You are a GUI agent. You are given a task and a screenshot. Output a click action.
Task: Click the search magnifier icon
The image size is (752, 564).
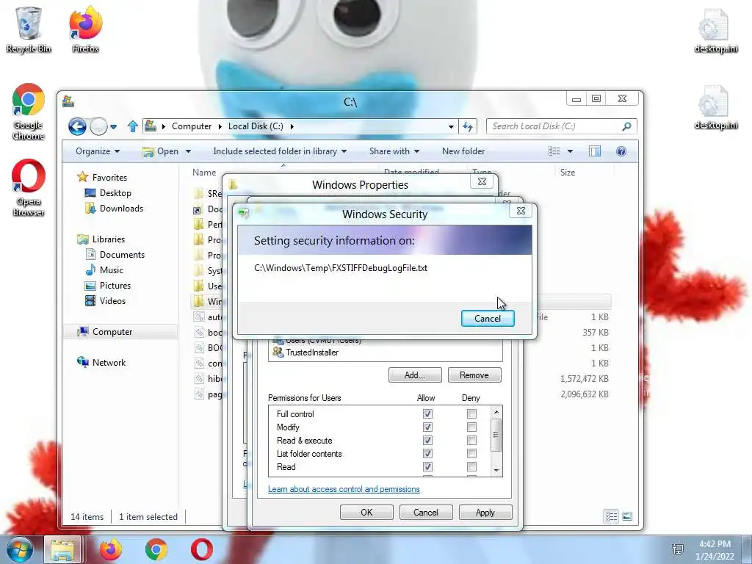click(626, 126)
